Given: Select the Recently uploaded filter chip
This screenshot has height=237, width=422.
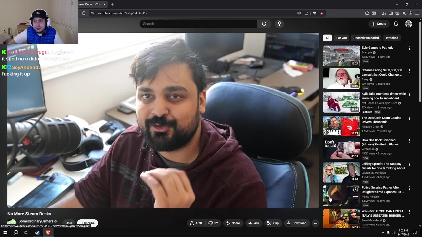Looking at the screenshot, I should point(366,38).
